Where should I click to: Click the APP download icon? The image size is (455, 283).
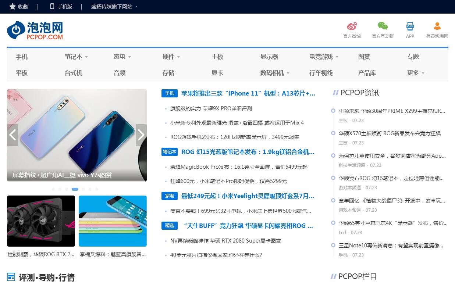click(x=410, y=26)
